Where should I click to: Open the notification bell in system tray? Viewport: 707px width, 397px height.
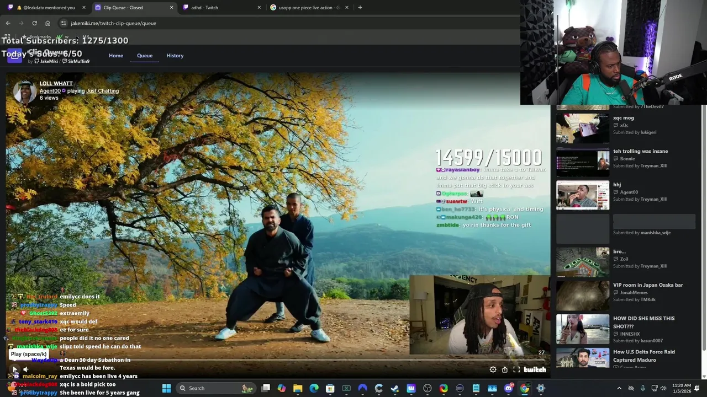pyautogui.click(x=697, y=388)
